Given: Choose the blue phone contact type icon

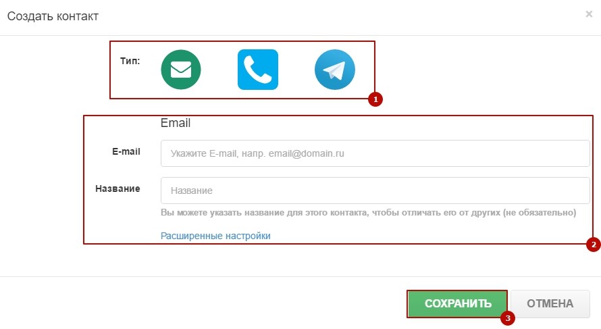Looking at the screenshot, I should click(x=258, y=70).
